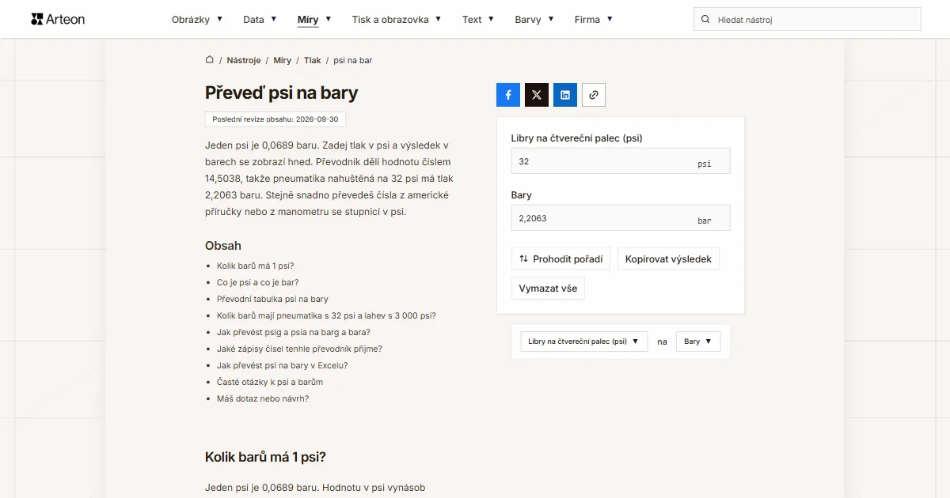Open the Barvy menu
The image size is (950, 498).
point(534,19)
